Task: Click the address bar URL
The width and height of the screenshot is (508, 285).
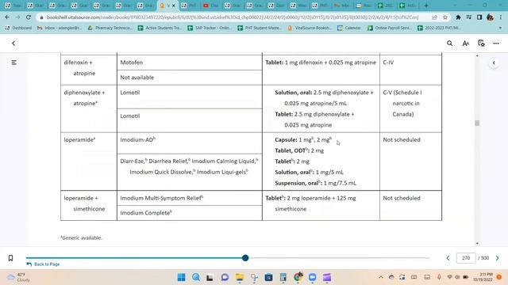Action: point(233,17)
